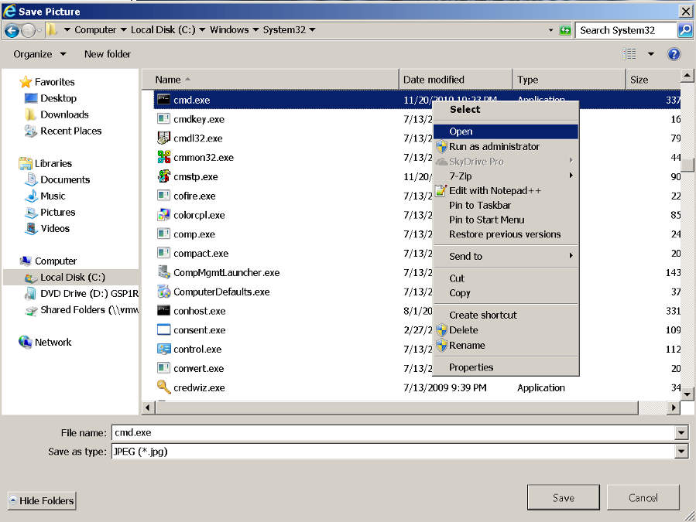
Task: Click the colorcpl.exe file icon
Action: (x=163, y=215)
